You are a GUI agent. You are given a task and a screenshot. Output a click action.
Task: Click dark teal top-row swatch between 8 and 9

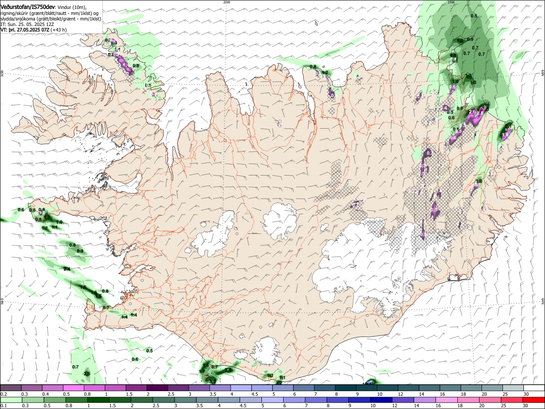click(346, 388)
